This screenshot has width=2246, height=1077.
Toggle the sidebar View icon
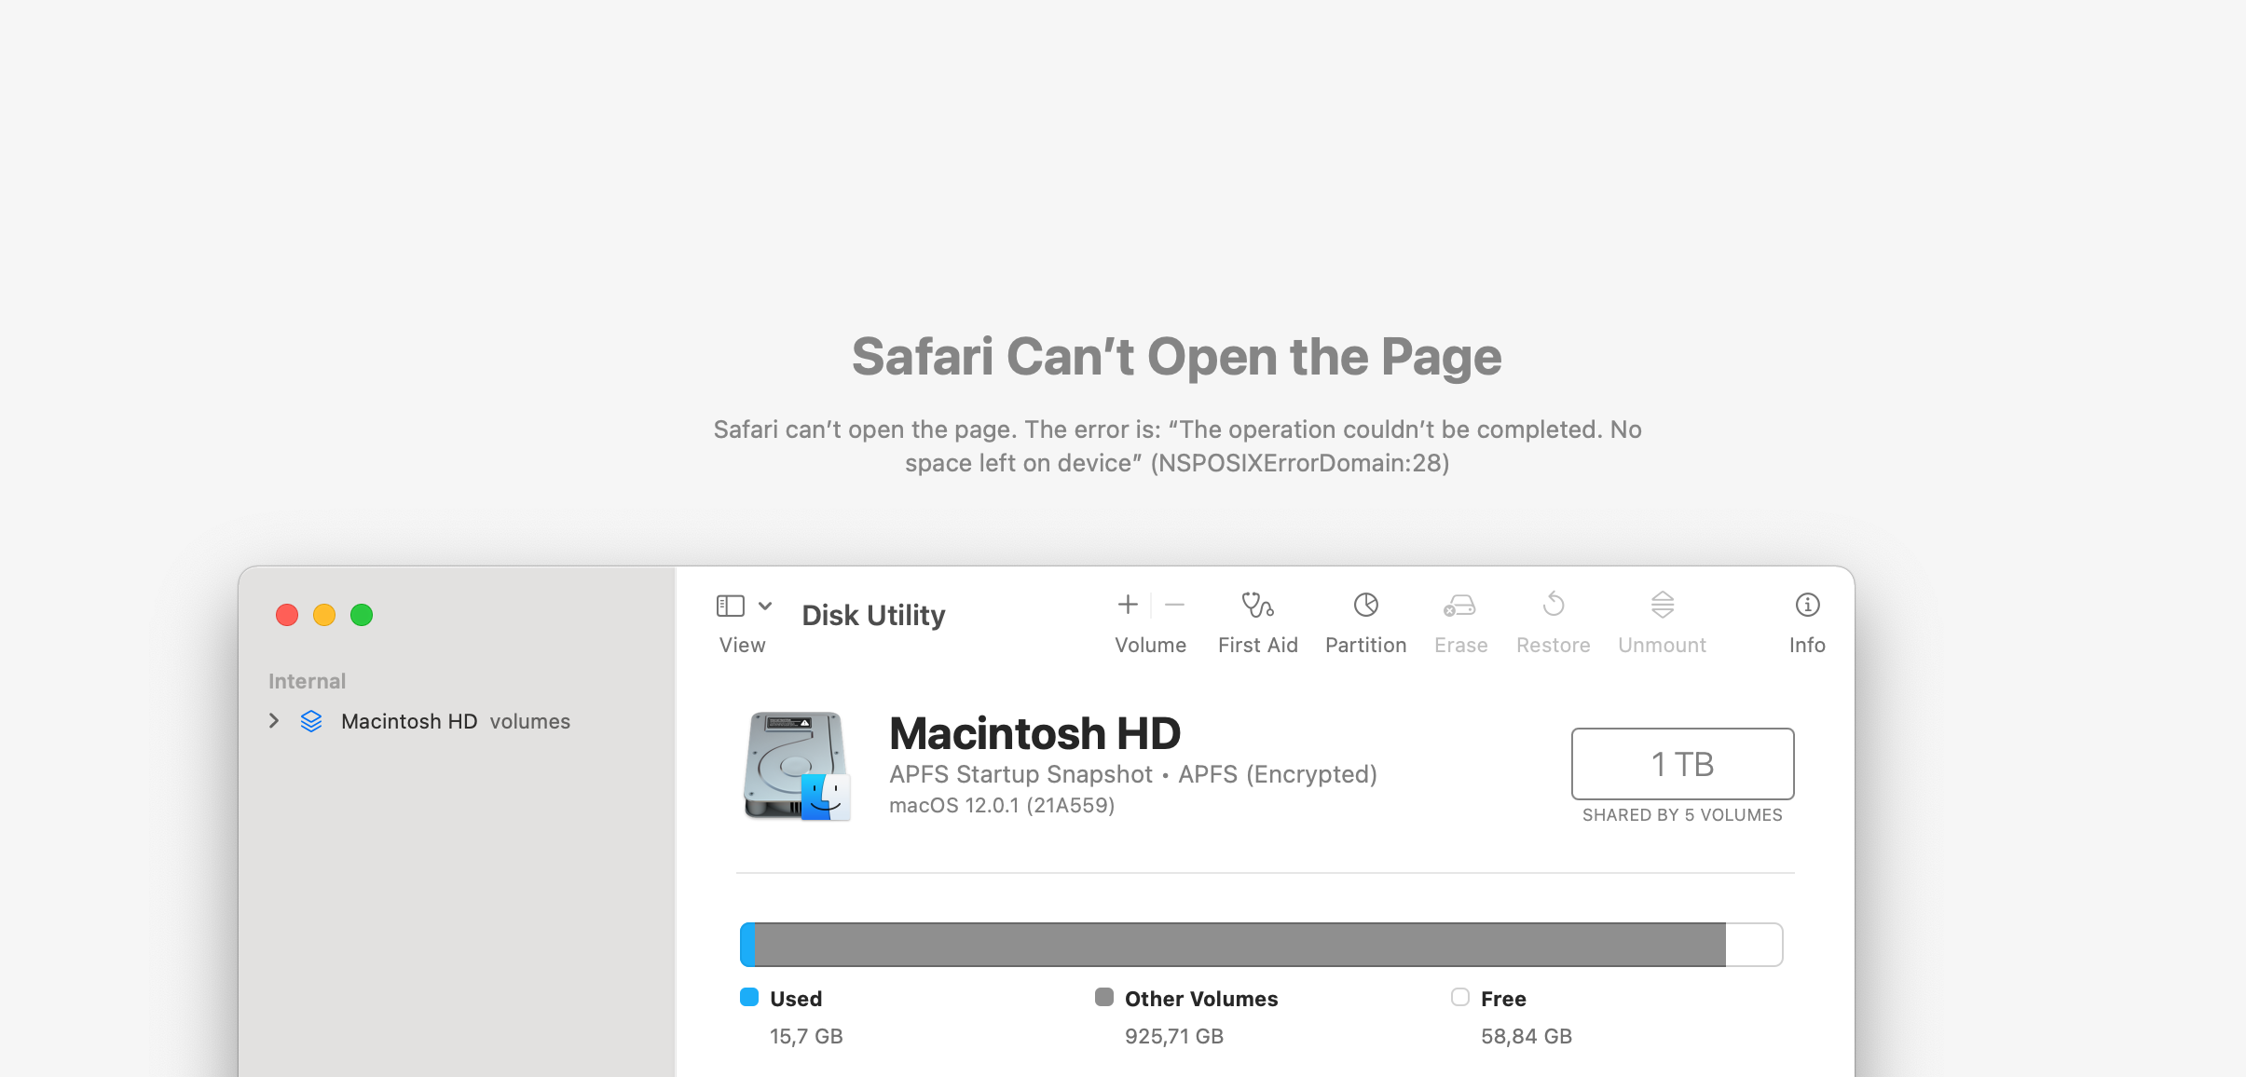[x=730, y=607]
